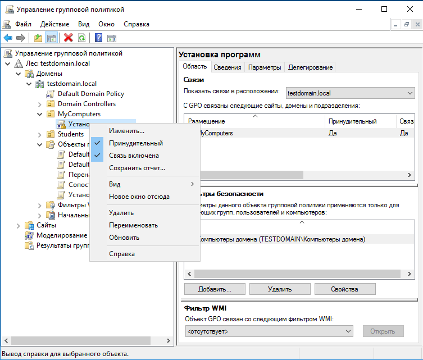The height and width of the screenshot is (360, 423).
Task: Open the WMI filter '<отсутствует>' dropdown
Action: click(x=269, y=331)
